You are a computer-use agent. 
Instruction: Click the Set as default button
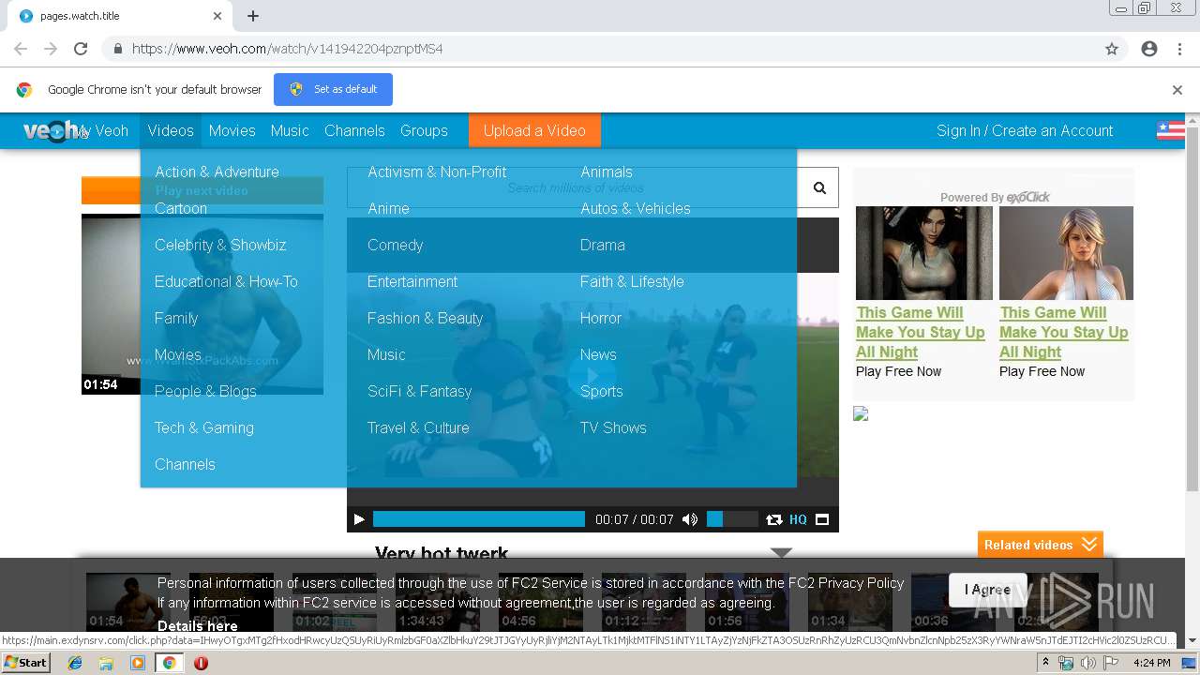pos(333,89)
